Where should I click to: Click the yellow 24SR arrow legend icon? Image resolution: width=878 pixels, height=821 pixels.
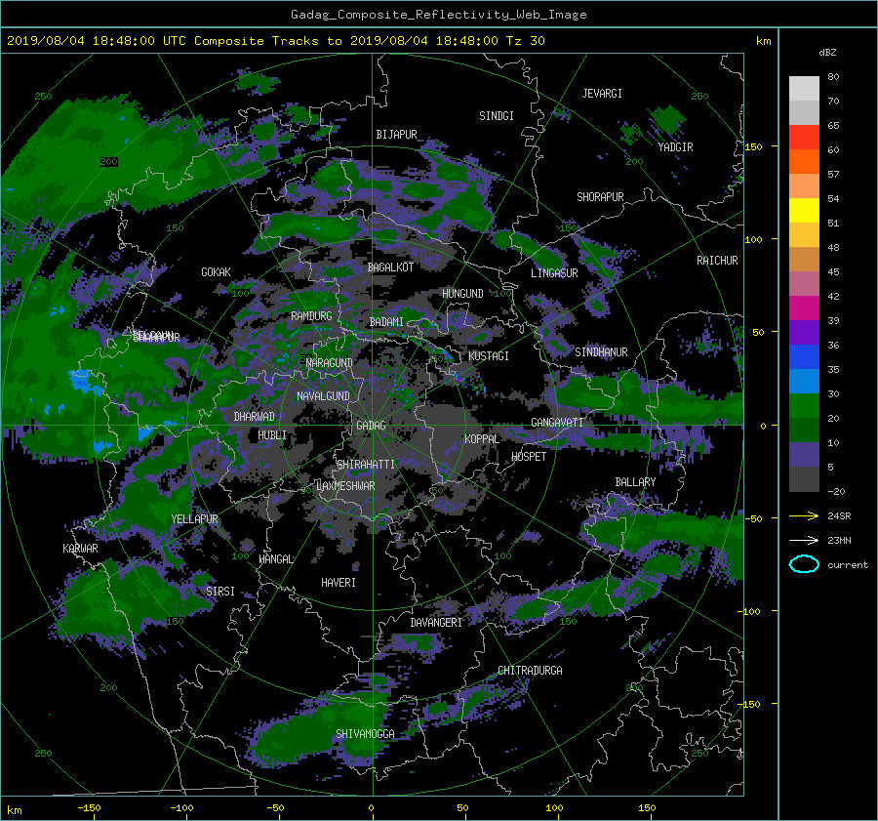click(804, 516)
